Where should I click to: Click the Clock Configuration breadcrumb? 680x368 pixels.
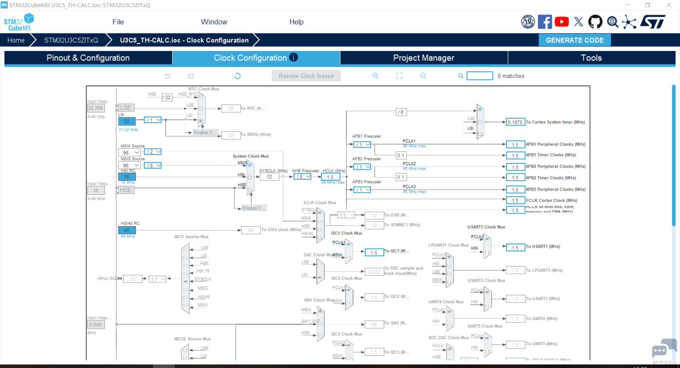point(184,40)
